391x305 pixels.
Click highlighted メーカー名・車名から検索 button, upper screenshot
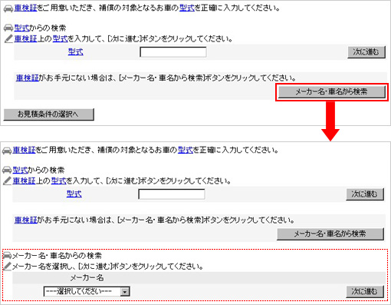pos(332,91)
